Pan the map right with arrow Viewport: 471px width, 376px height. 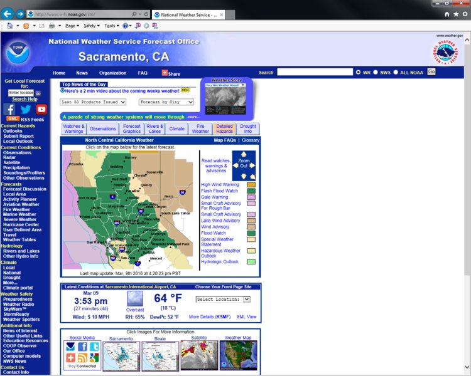tap(252, 165)
